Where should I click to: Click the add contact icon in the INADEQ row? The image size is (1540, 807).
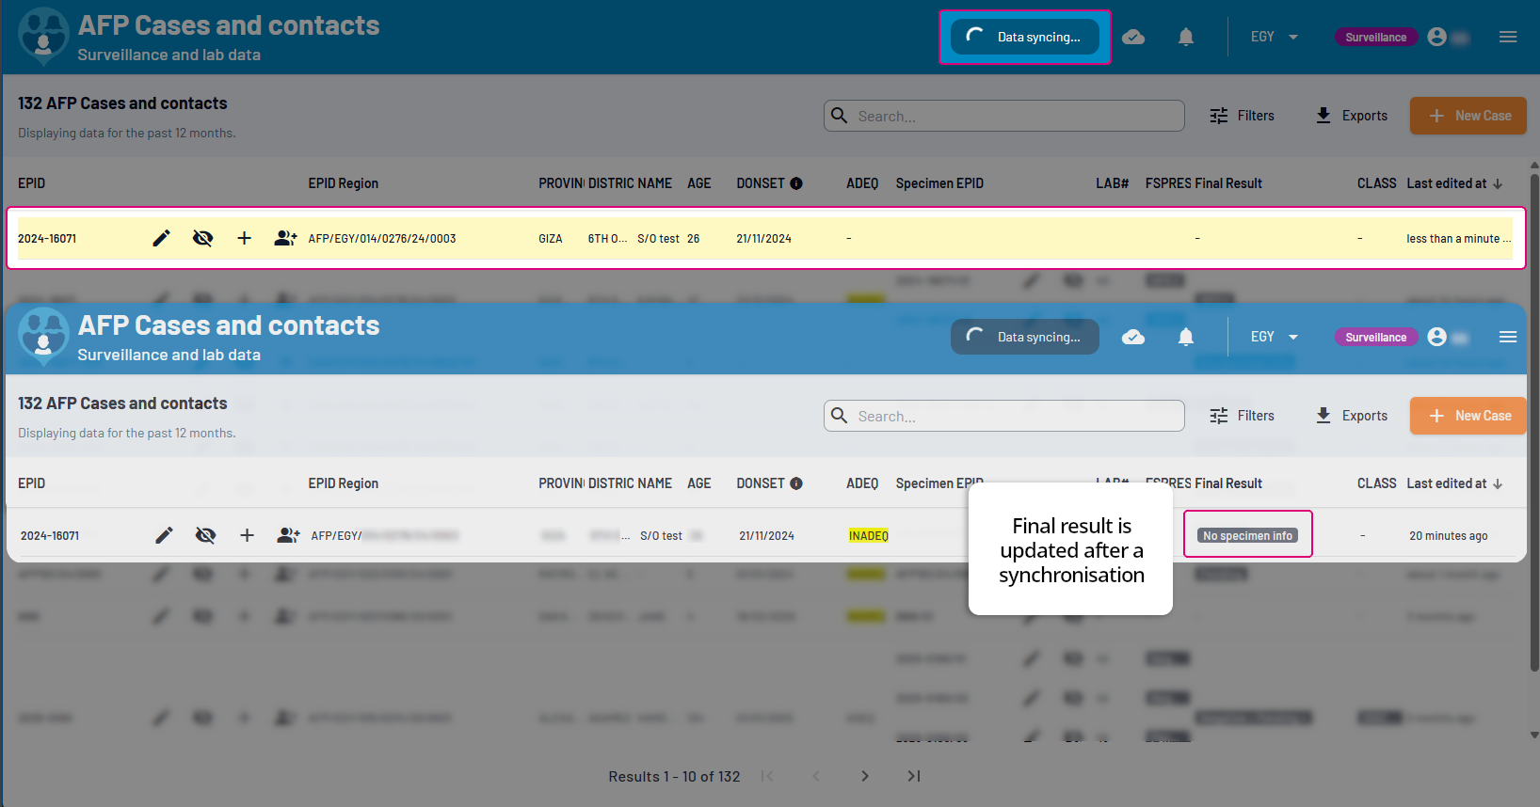point(288,535)
